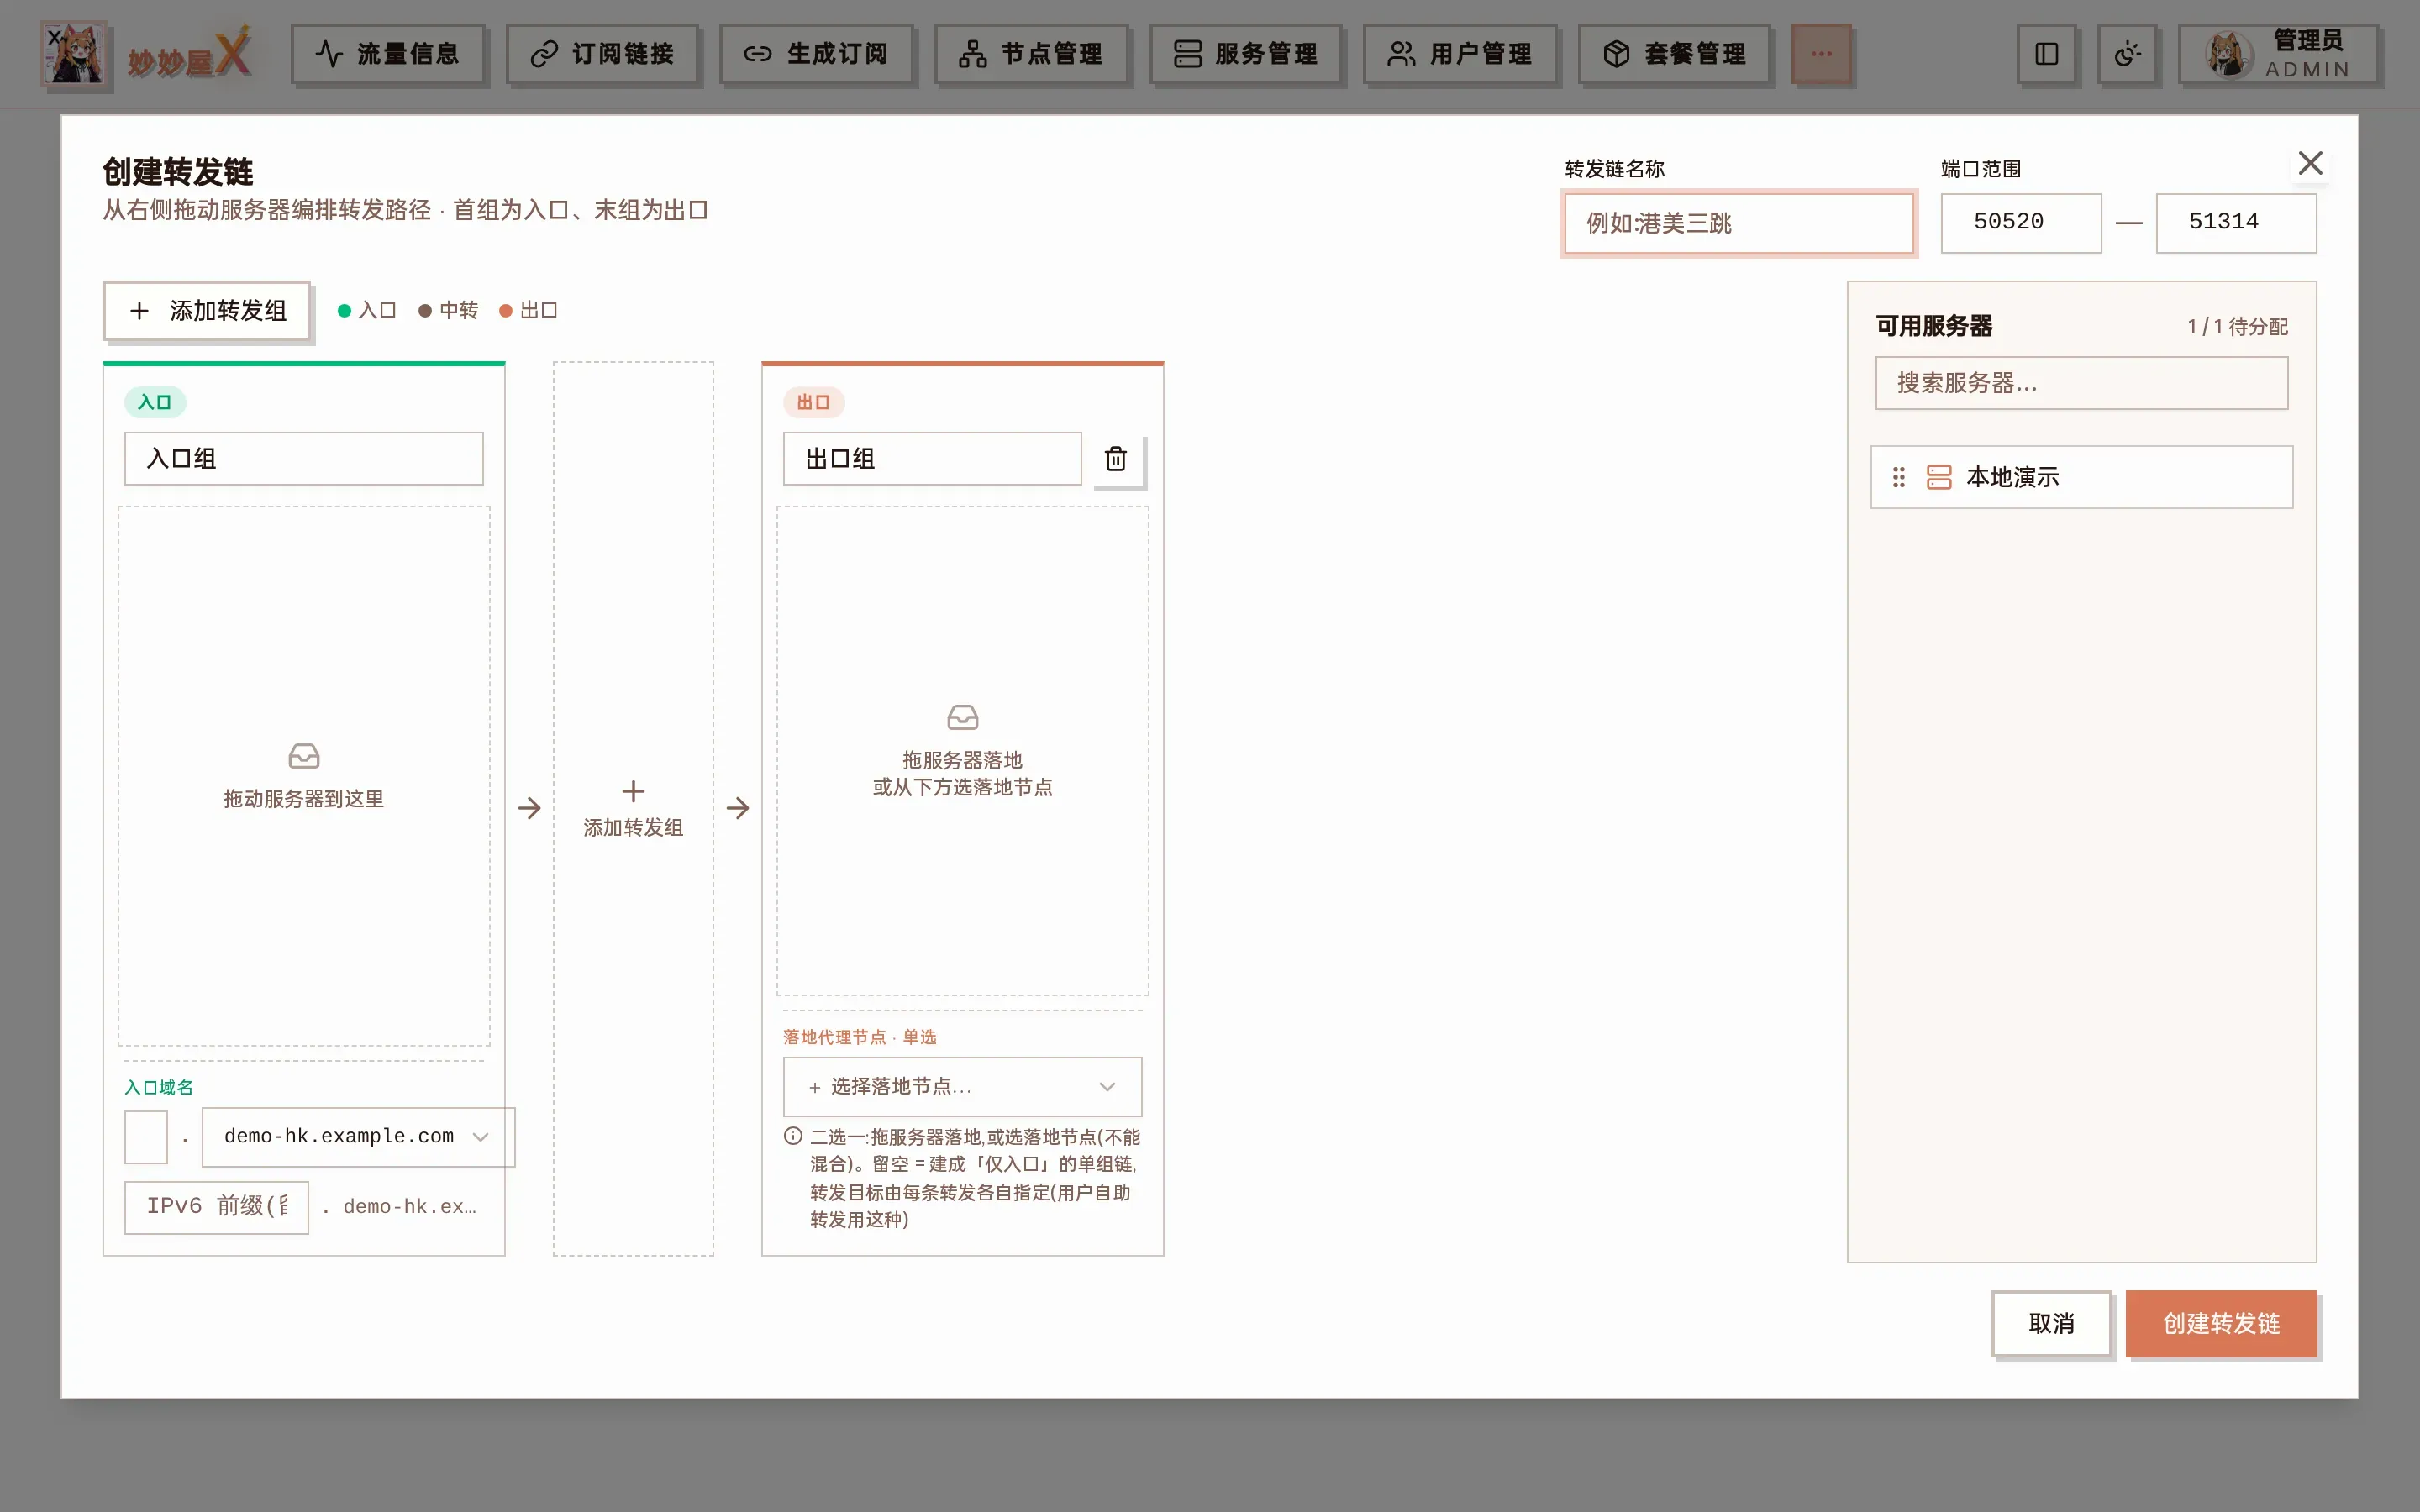Click the 1 / 1 待分配 counter text
Viewport: 2420px width, 1512px height.
pyautogui.click(x=2237, y=327)
